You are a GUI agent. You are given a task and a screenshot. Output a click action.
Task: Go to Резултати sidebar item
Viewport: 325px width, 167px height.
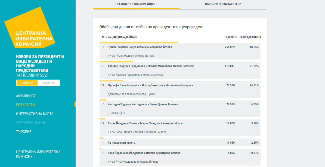click(25, 105)
